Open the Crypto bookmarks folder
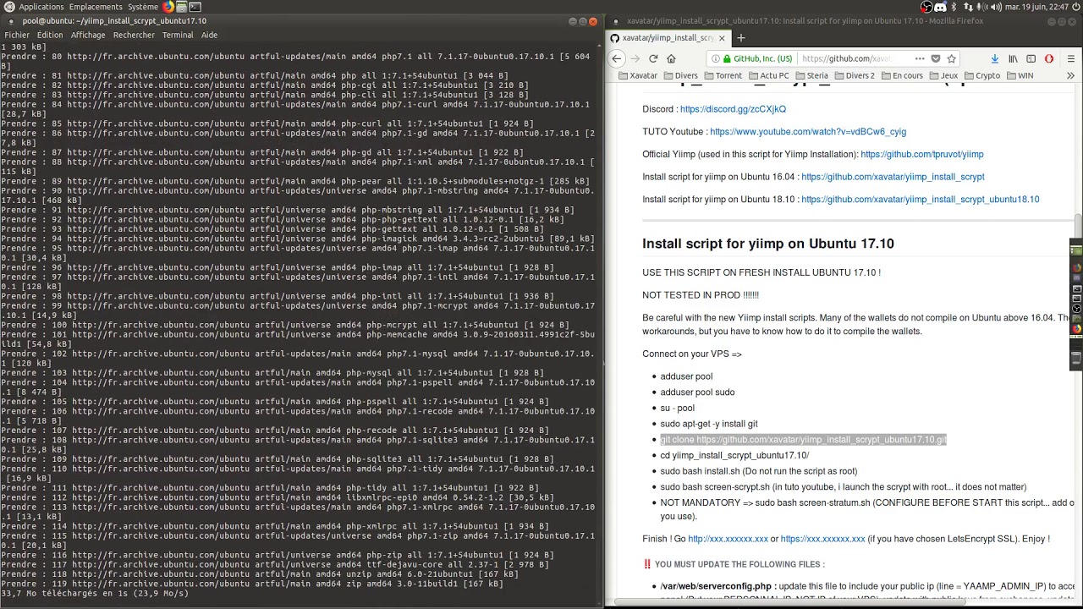 click(x=981, y=75)
